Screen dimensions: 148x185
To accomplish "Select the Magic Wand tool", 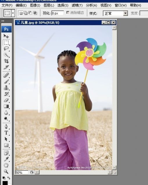I will (6, 55).
